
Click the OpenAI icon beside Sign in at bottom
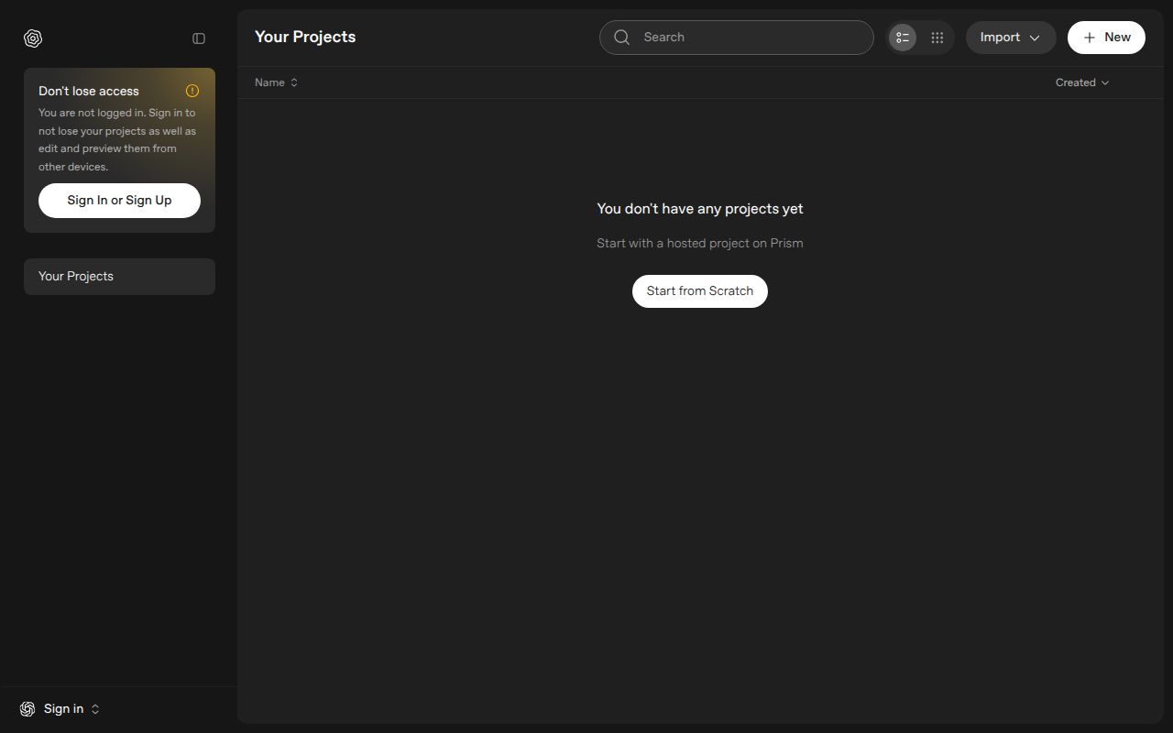pyautogui.click(x=27, y=709)
